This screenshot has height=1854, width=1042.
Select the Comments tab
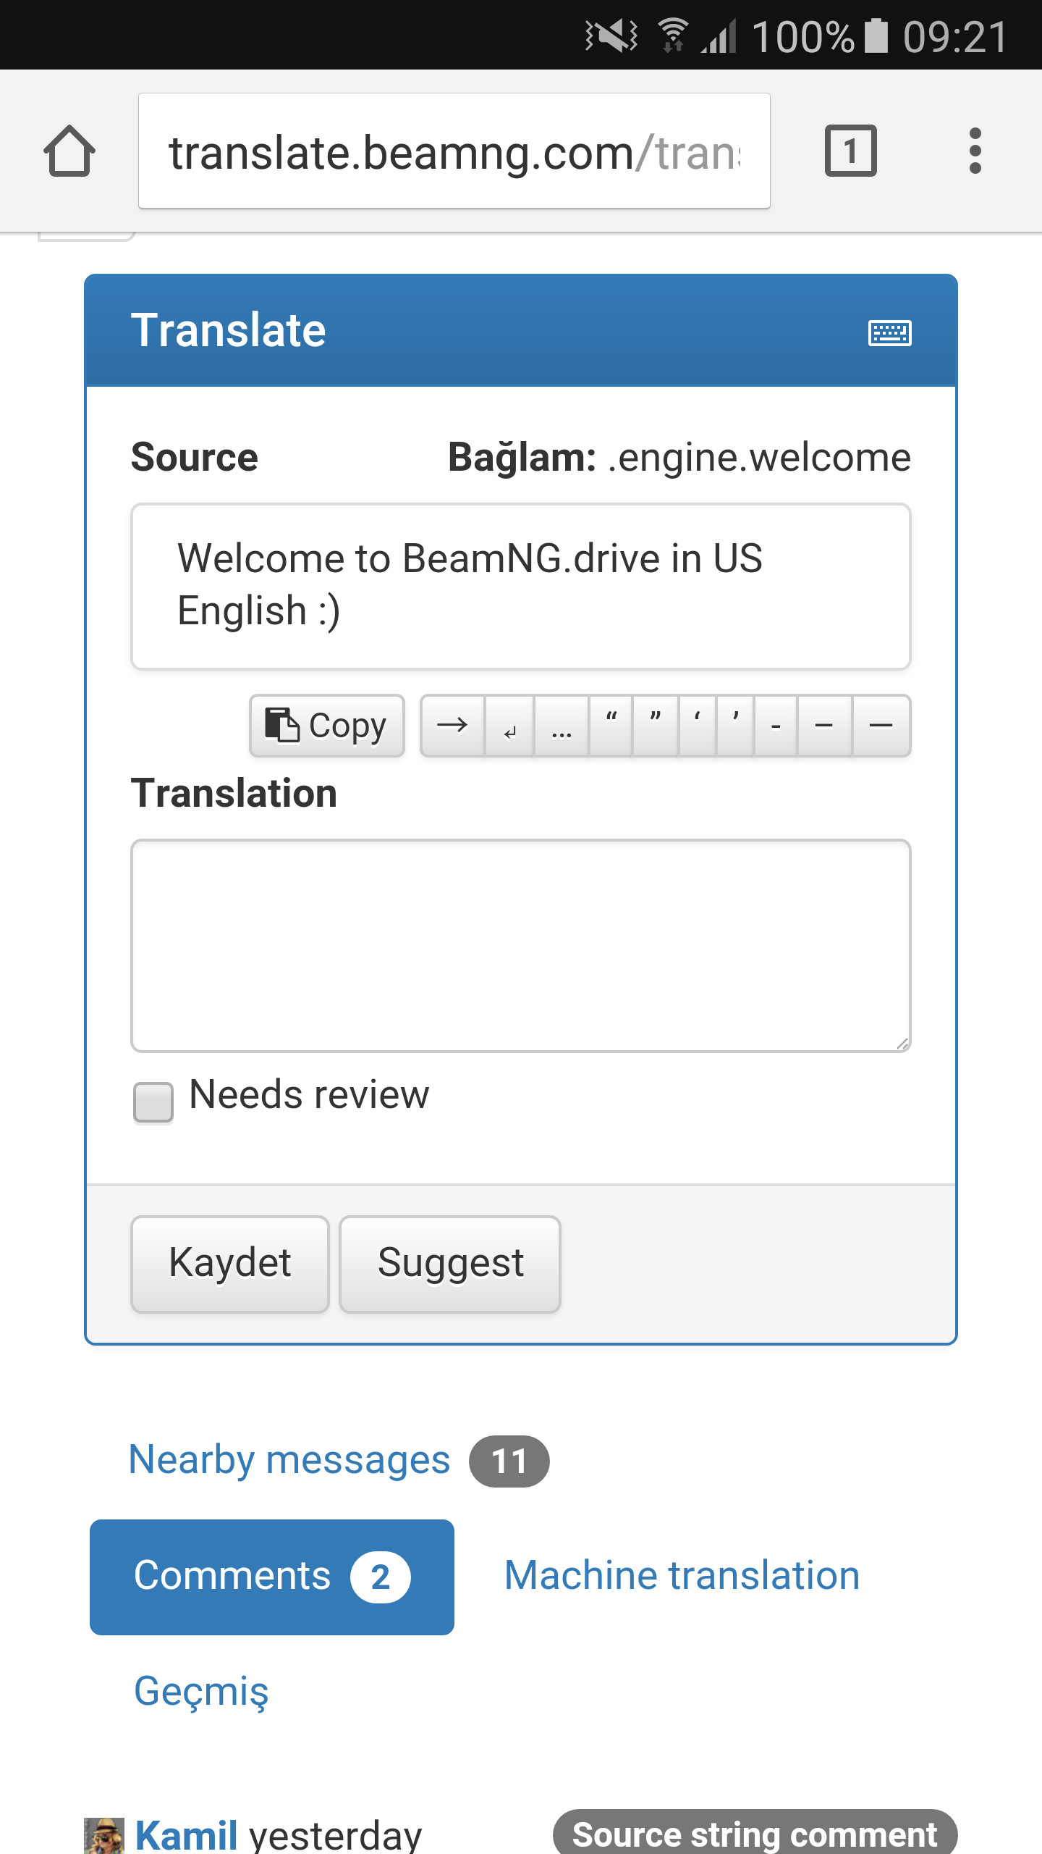pyautogui.click(x=272, y=1577)
